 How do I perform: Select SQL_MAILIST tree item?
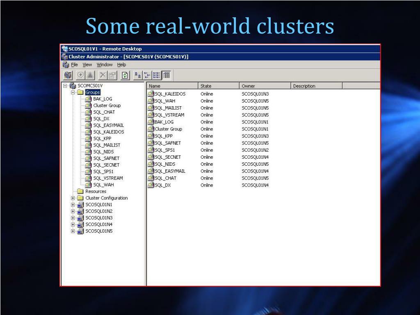(x=107, y=145)
